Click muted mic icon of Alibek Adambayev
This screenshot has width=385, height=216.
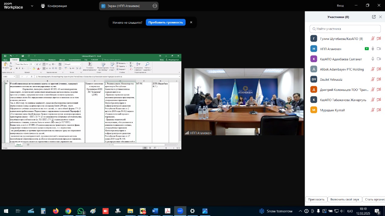pyautogui.click(x=373, y=69)
